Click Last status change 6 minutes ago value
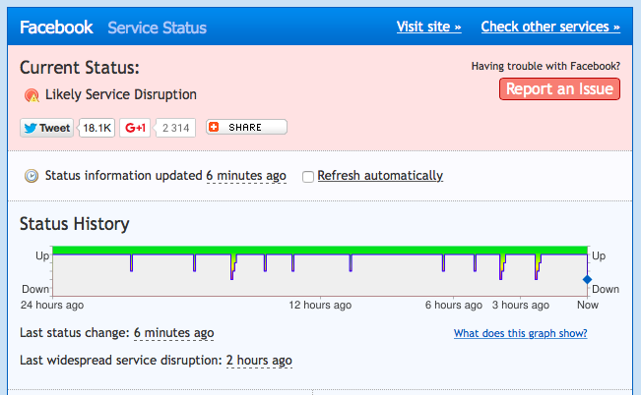641x395 pixels. pyautogui.click(x=173, y=332)
